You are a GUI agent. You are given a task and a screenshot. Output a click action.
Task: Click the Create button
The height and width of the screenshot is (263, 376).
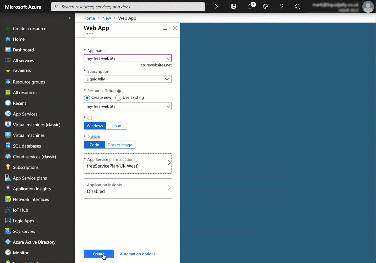pyautogui.click(x=98, y=254)
